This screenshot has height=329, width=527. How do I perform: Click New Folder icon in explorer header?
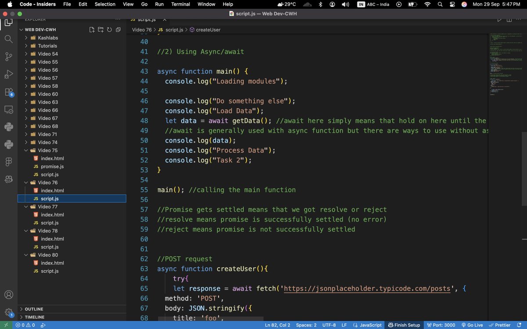pyautogui.click(x=101, y=29)
